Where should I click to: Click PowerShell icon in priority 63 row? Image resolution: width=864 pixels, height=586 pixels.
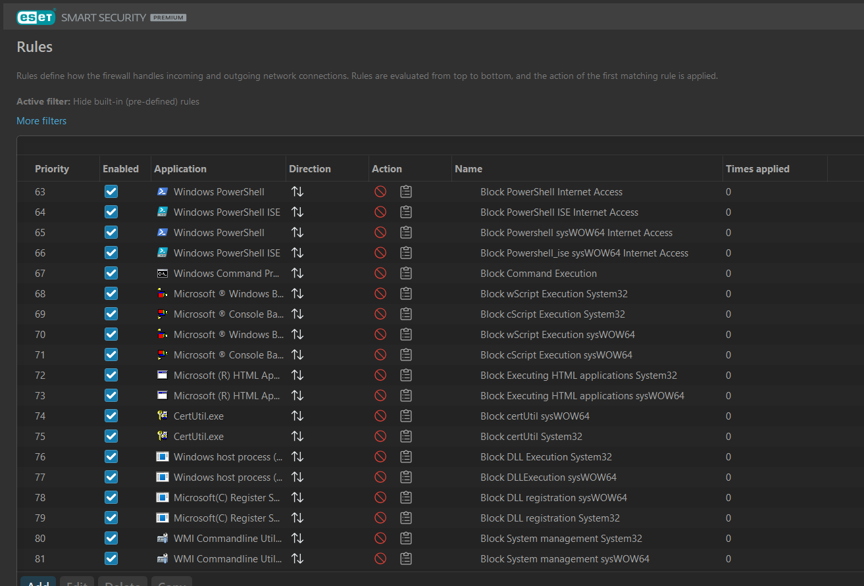click(x=163, y=192)
